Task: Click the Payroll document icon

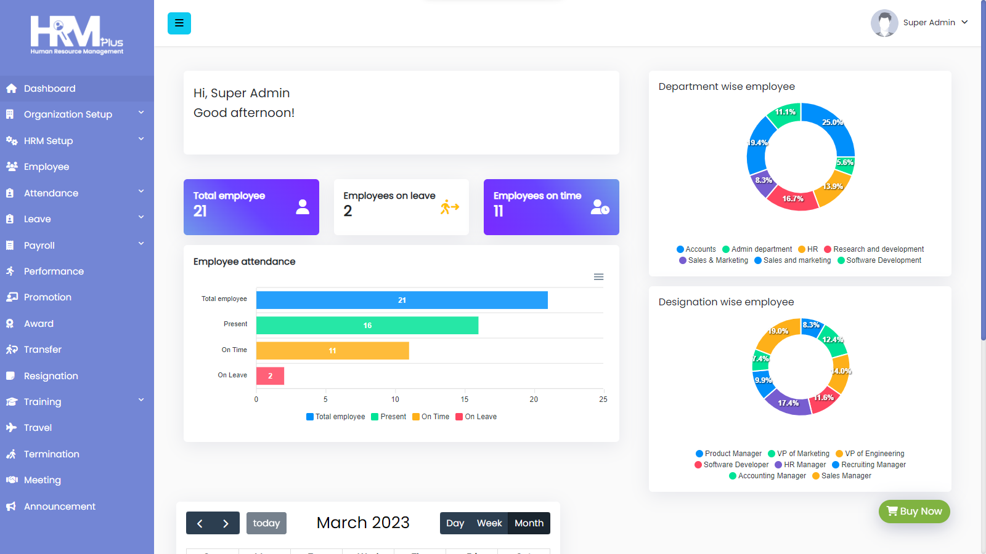Action: [10, 246]
